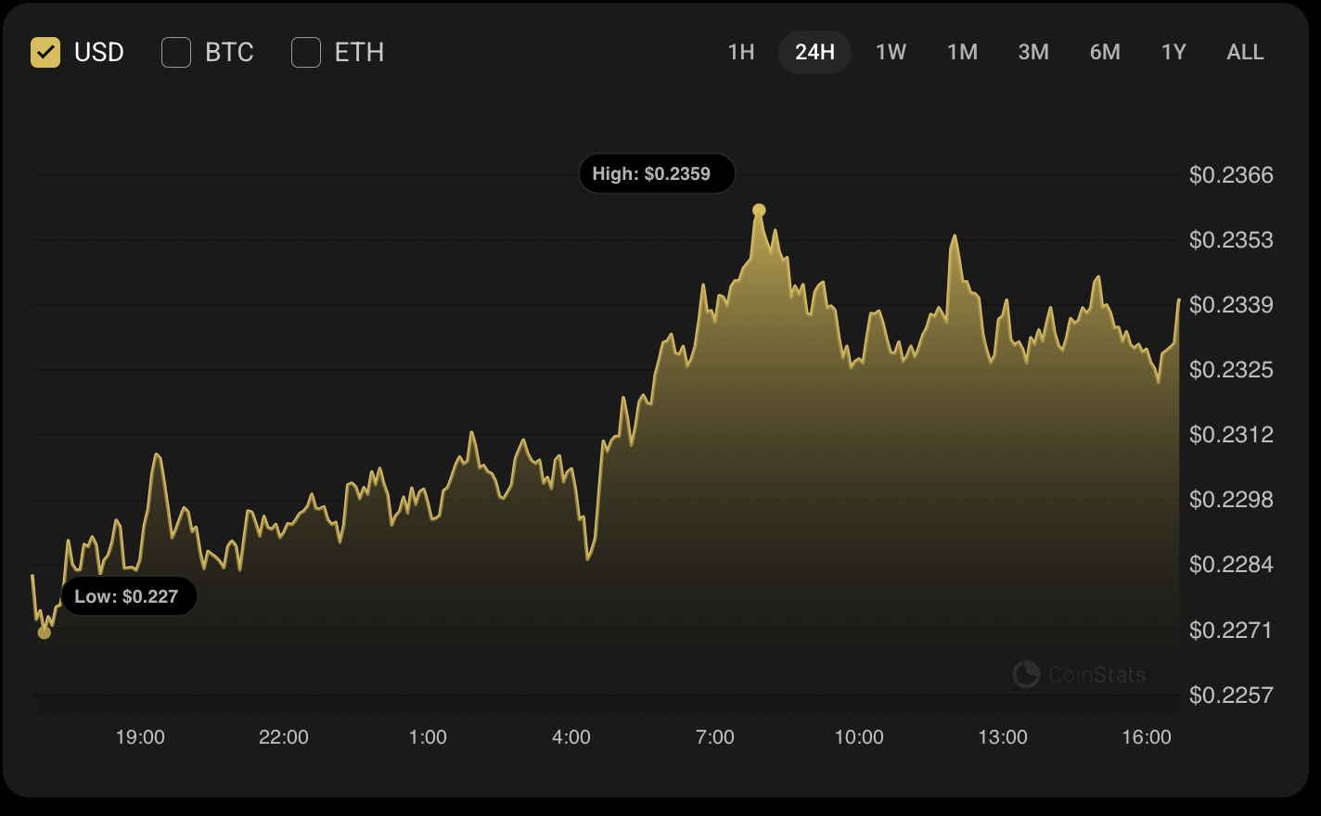Screen dimensions: 1321x816
Task: Click the 4:00 time axis label
Action: pyautogui.click(x=571, y=737)
